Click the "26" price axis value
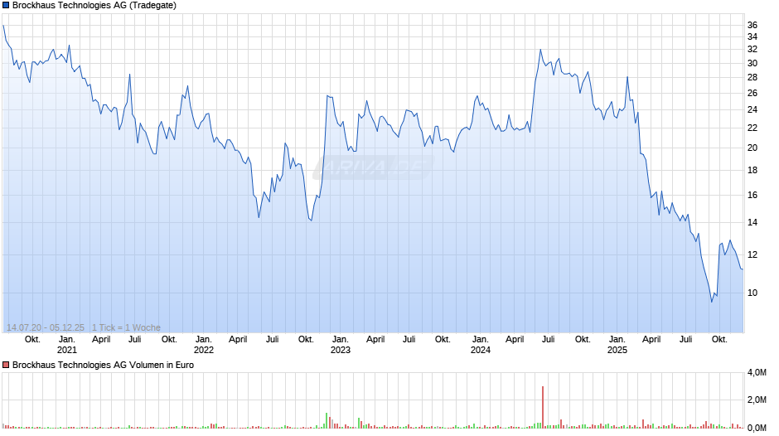This screenshot has height=436, width=779. pos(752,93)
